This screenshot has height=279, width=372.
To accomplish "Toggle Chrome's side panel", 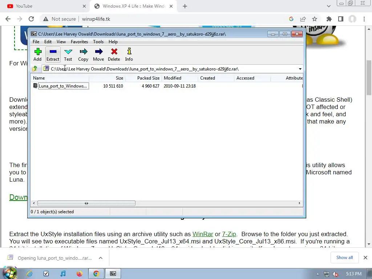I will [341, 19].
